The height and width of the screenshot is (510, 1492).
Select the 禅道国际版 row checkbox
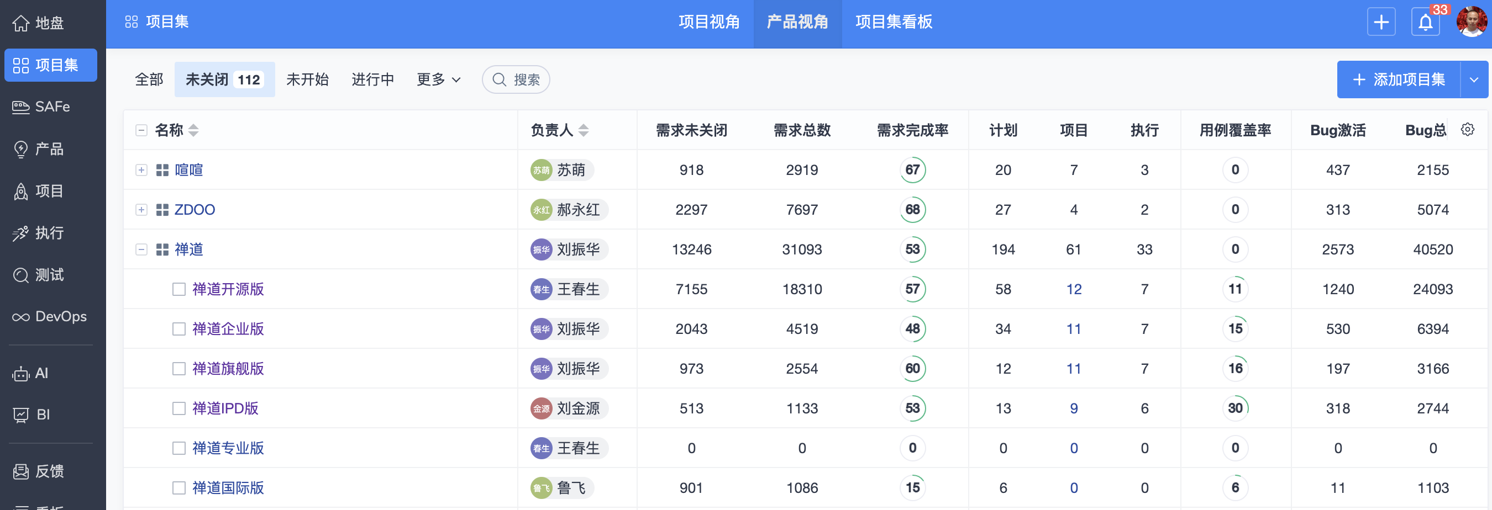click(179, 488)
